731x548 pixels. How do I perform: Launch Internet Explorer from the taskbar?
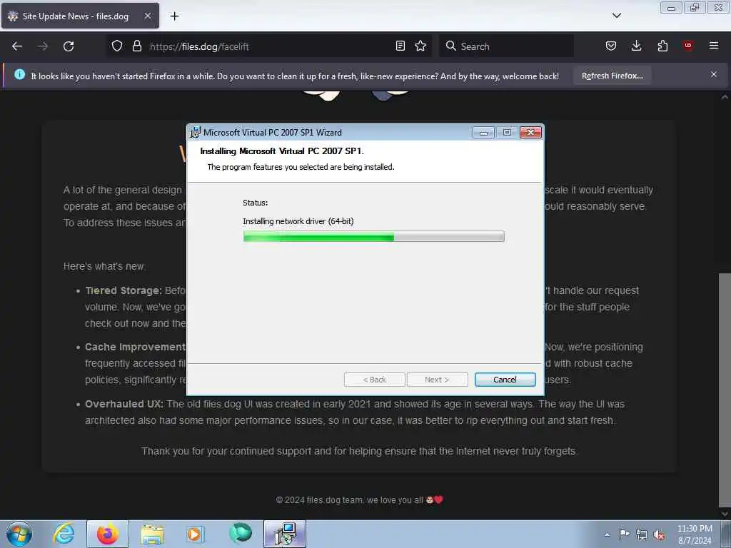point(64,534)
